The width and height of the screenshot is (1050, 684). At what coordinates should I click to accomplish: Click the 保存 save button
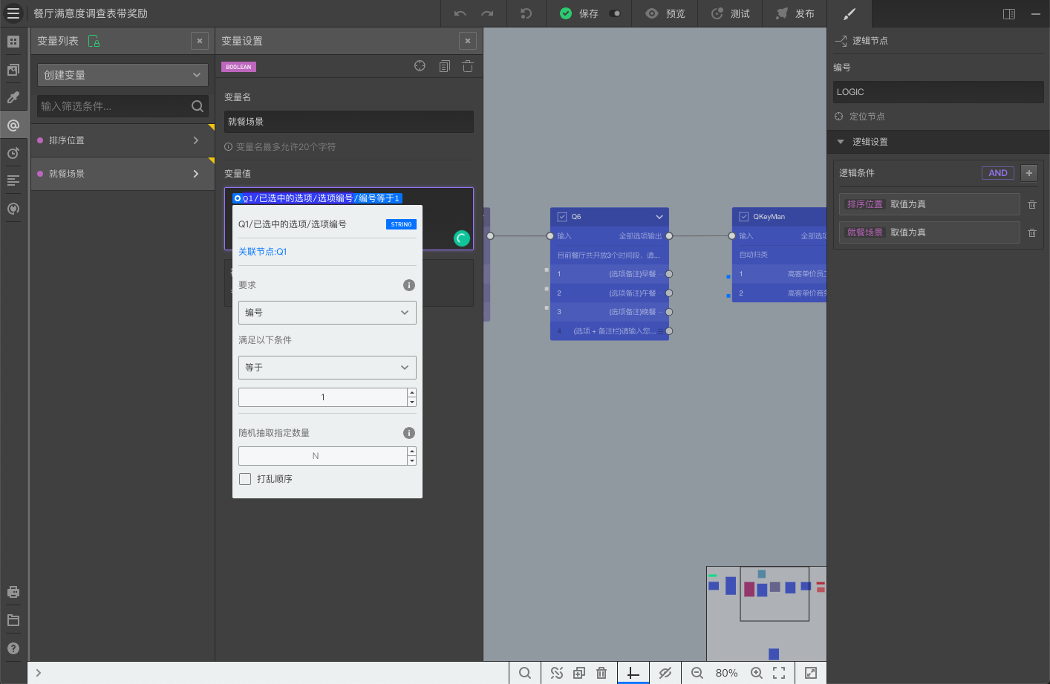pos(580,13)
